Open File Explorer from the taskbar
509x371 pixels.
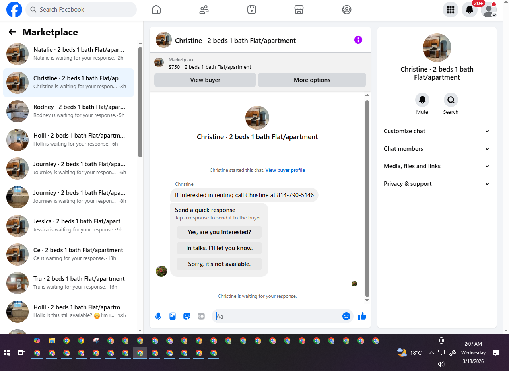coord(52,341)
